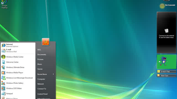Open the Scratch Pad gadget bar
The width and height of the screenshot is (177, 99).
[x=166, y=71]
